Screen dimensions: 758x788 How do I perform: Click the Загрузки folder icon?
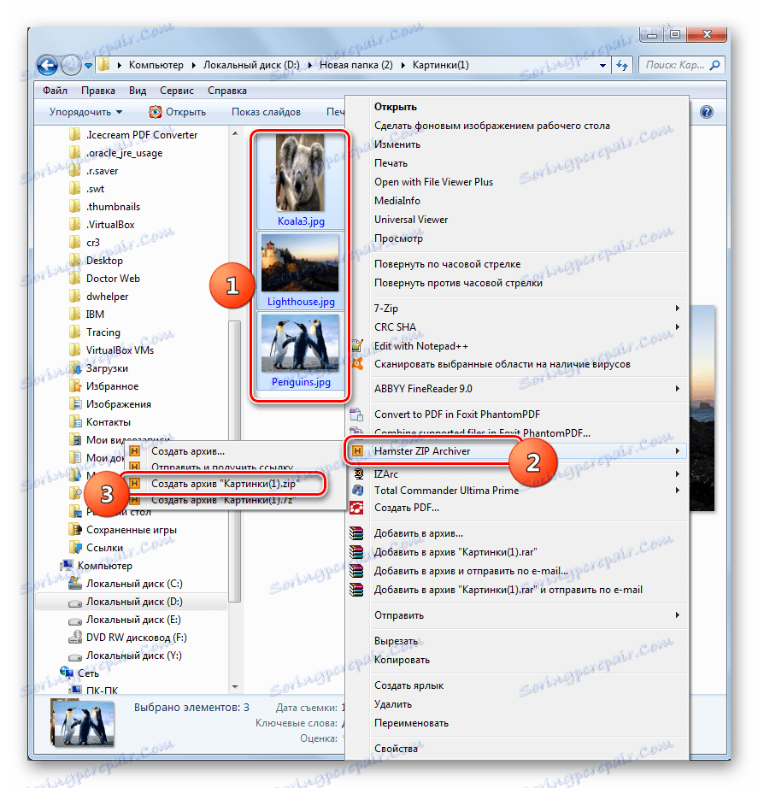click(75, 368)
